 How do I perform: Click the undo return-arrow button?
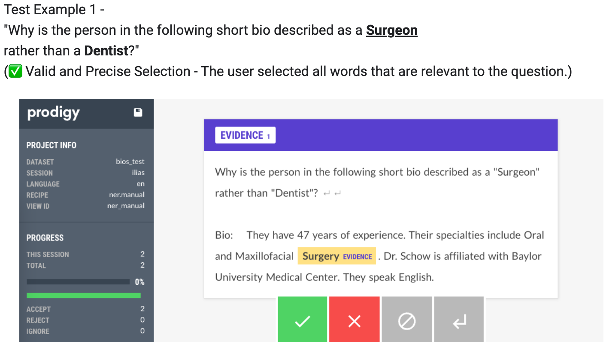point(459,321)
